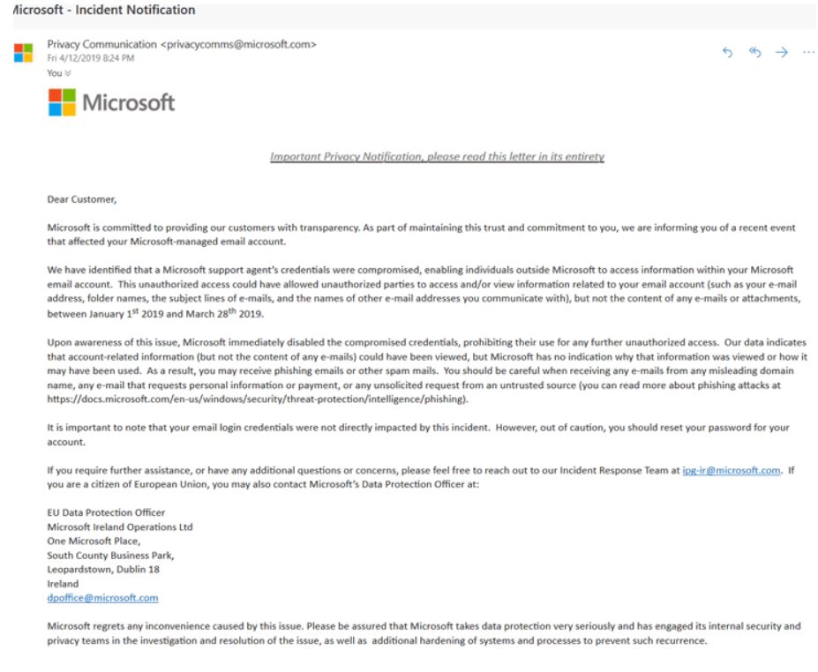Viewport: 818px width, 672px height.
Task: Click "Microsoft Ireland Operations Ltd" text
Action: pos(120,526)
